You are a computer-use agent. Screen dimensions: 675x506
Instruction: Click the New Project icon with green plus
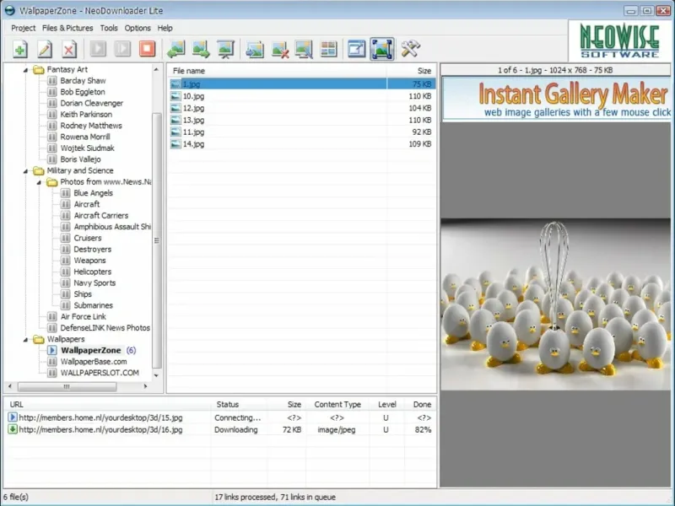coord(19,49)
